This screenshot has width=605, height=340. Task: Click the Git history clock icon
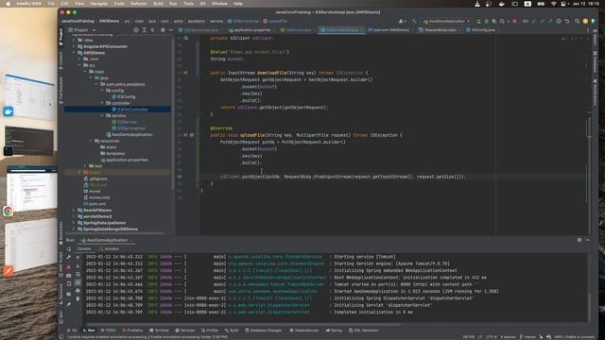click(559, 21)
